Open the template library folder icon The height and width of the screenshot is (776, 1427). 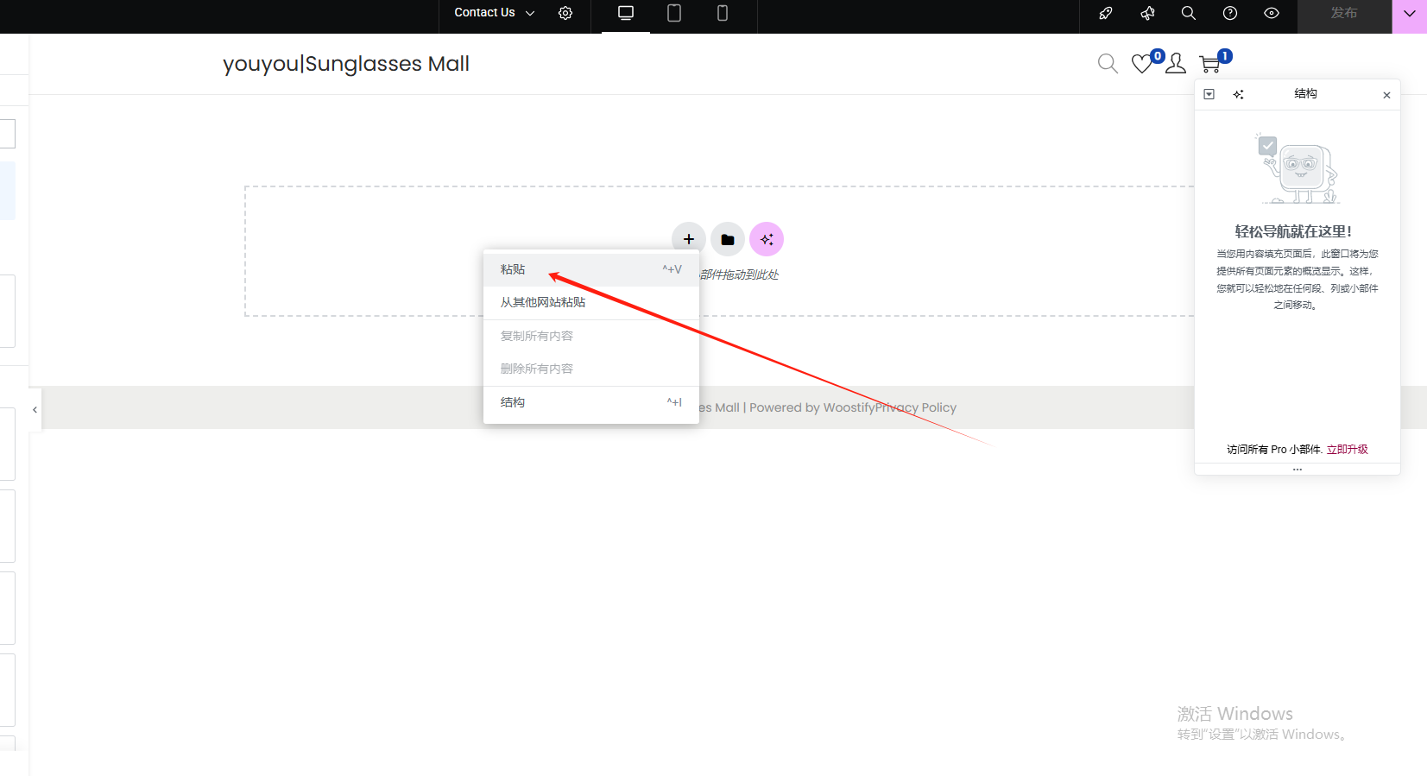click(x=728, y=239)
